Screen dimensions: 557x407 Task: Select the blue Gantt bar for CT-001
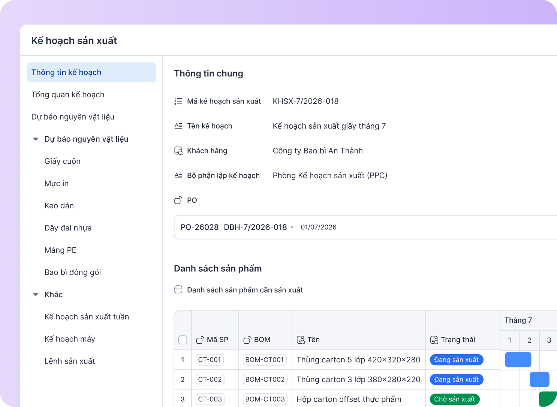pyautogui.click(x=518, y=360)
